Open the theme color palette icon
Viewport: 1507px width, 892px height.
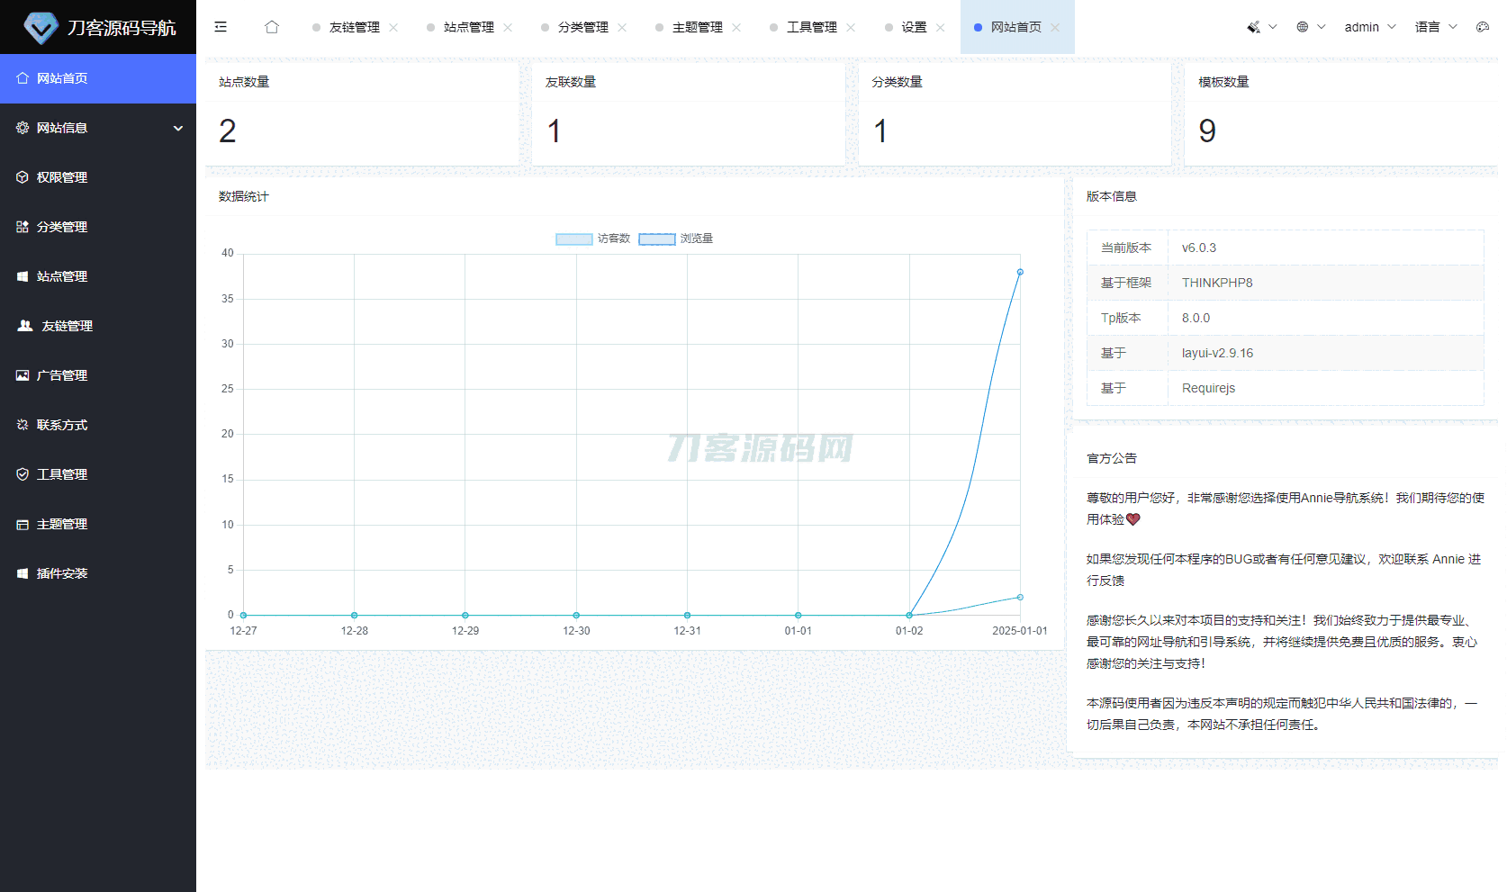click(1482, 27)
